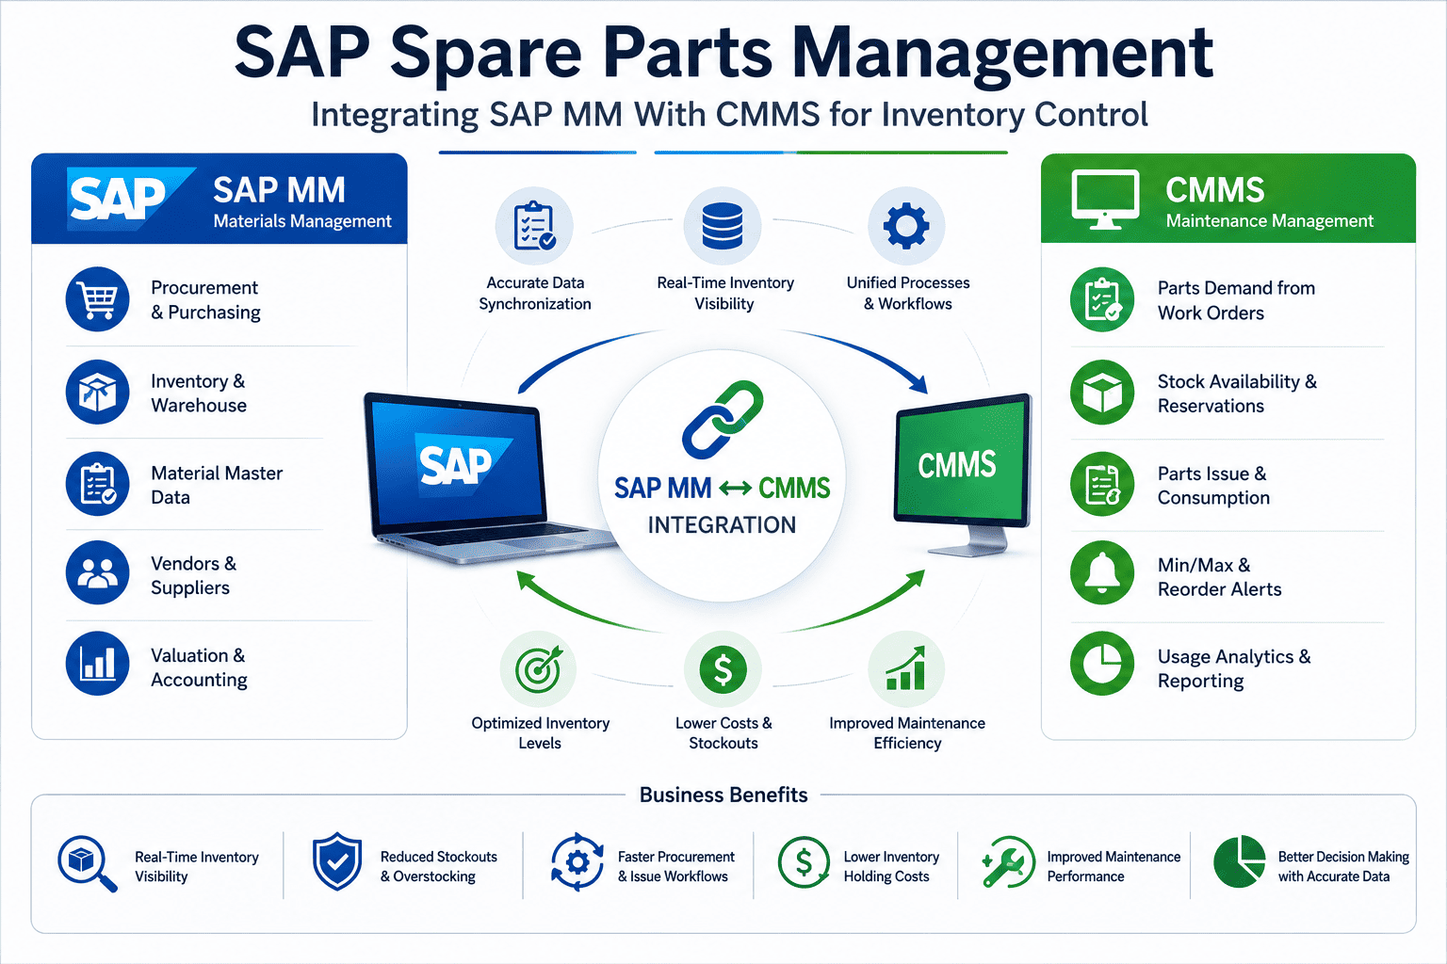Click the SAP Spare Parts Management title
This screenshot has height=964, width=1447.
click(x=723, y=53)
